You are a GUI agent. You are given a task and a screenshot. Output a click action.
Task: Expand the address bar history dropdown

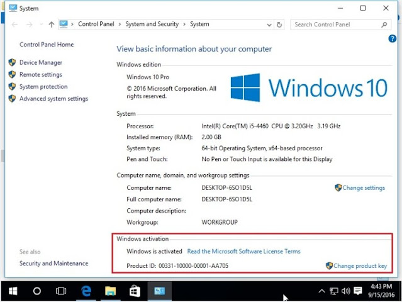(x=269, y=25)
